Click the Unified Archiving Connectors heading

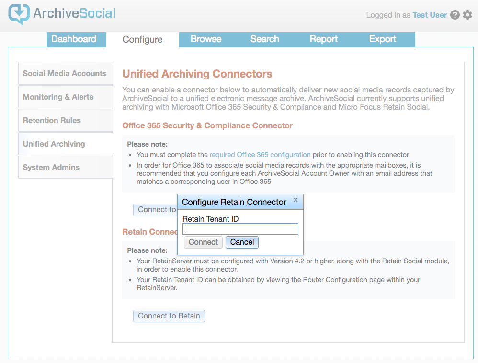click(x=197, y=74)
